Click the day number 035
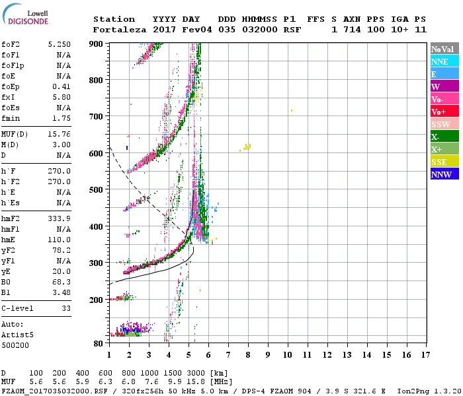This screenshot has height=396, width=463. 227,30
